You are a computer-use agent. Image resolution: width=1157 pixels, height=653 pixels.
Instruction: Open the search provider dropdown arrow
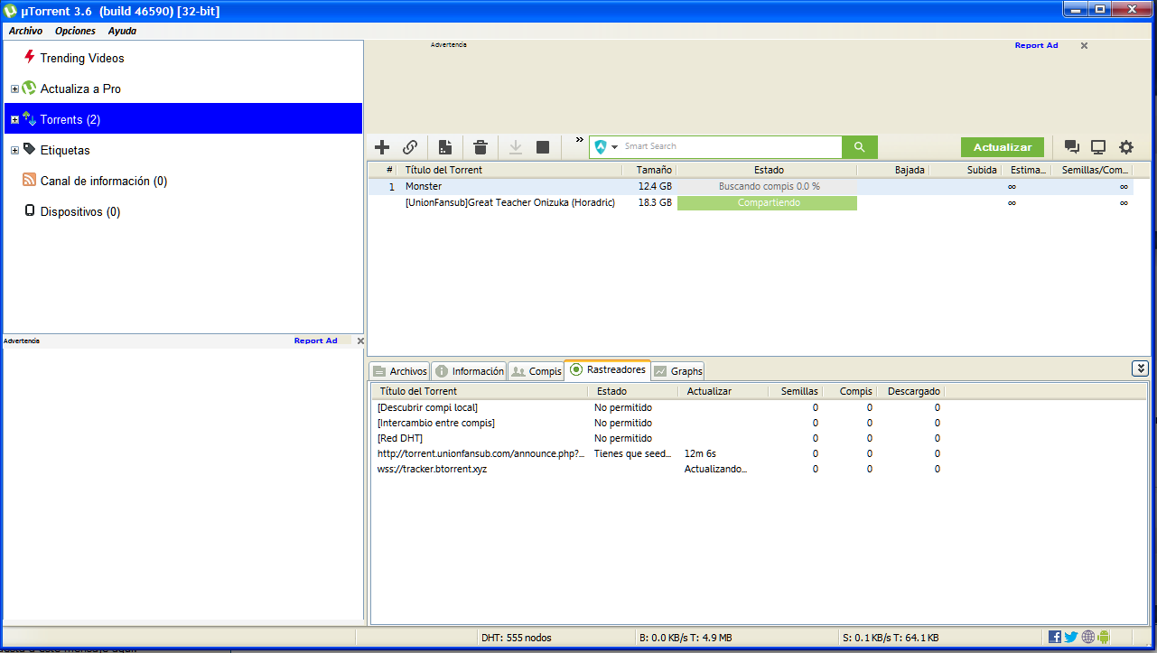pos(615,147)
